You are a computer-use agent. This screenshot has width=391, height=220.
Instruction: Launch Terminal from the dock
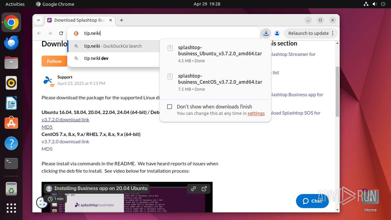[11, 163]
